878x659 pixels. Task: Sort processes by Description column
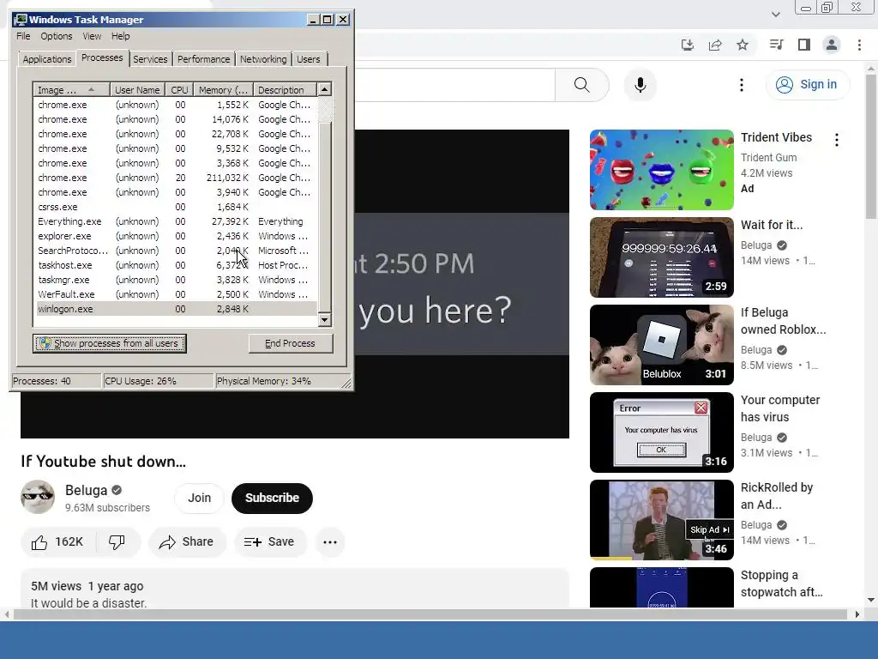tap(285, 89)
